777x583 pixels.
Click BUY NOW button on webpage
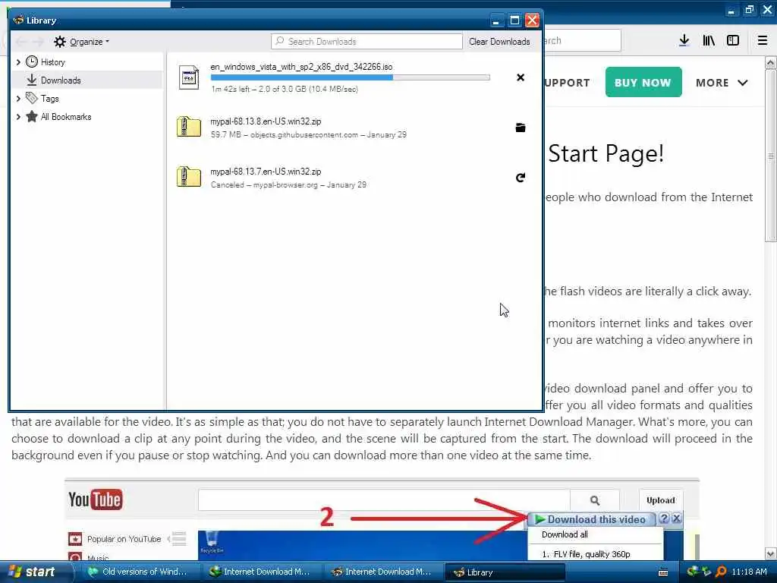tap(643, 82)
